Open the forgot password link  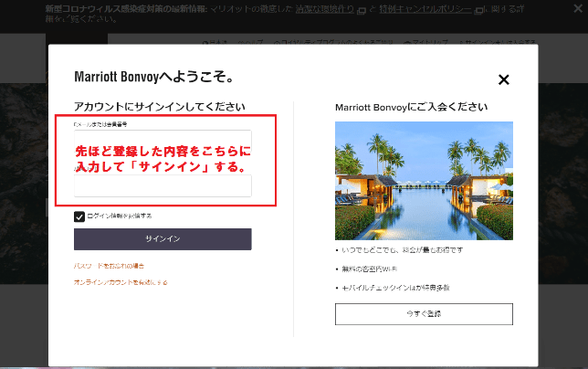pos(110,266)
